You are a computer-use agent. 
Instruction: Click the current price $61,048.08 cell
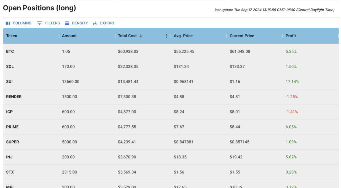point(255,52)
